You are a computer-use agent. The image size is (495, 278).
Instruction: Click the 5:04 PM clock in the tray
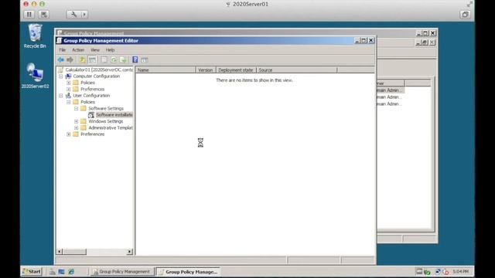[x=460, y=271]
